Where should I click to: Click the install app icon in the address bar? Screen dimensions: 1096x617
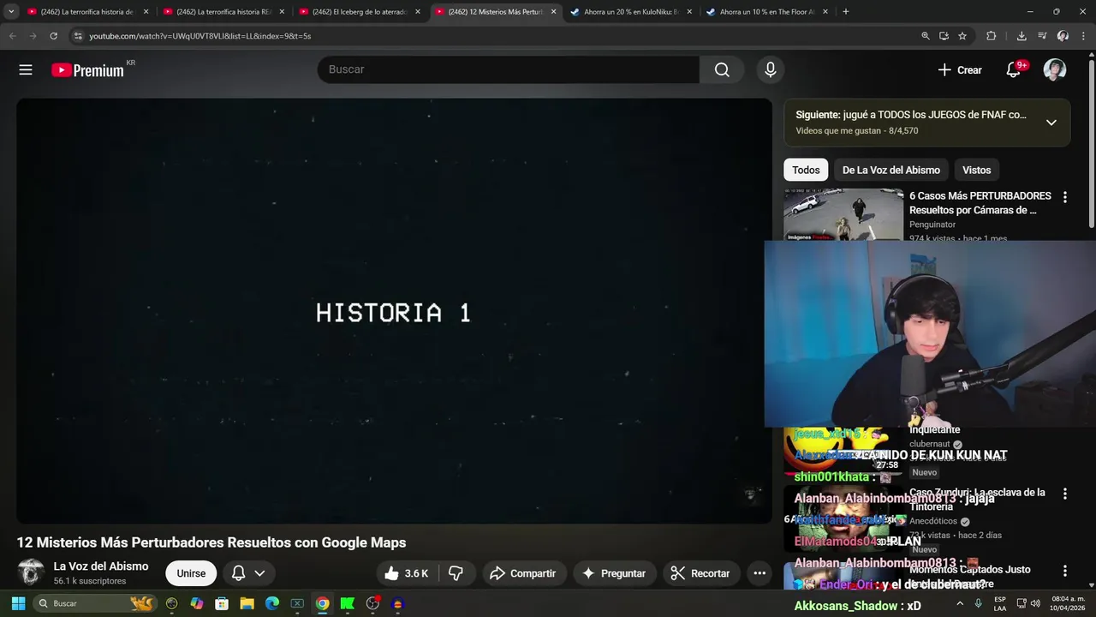click(x=944, y=36)
